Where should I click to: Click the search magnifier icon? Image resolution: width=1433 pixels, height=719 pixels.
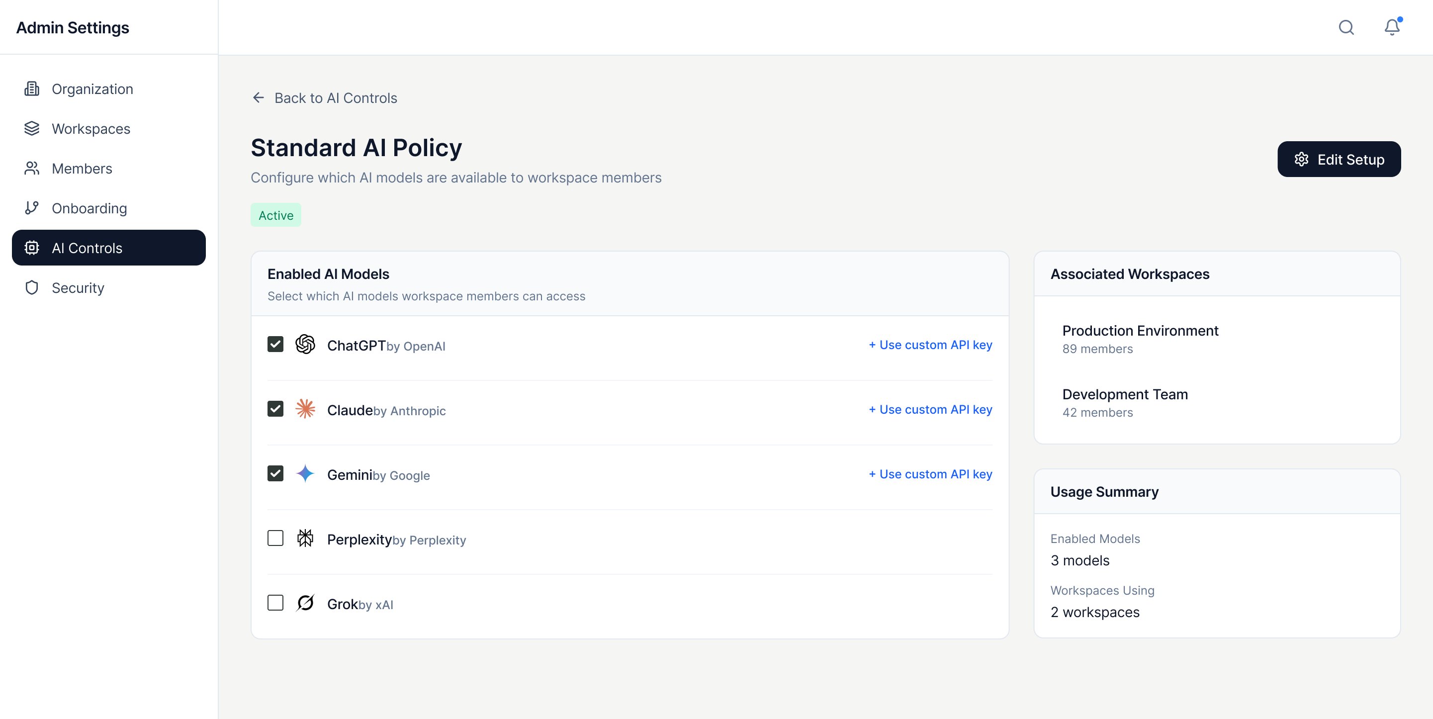(x=1346, y=27)
